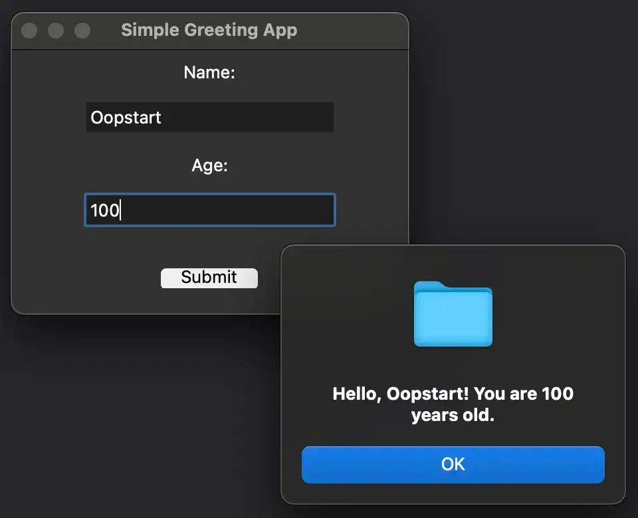Click the blue folder icon in the dialog

click(453, 315)
